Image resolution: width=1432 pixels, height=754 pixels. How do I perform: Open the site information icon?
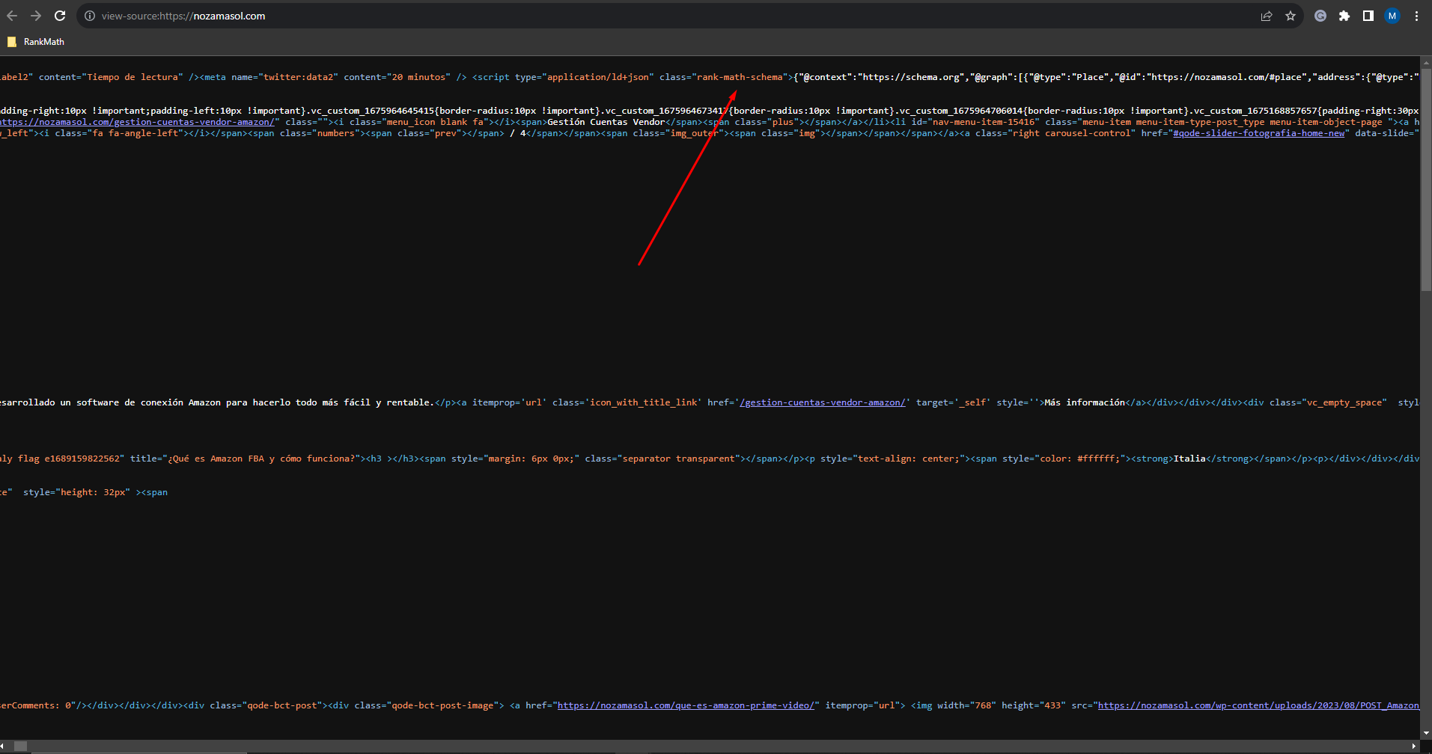(x=90, y=16)
